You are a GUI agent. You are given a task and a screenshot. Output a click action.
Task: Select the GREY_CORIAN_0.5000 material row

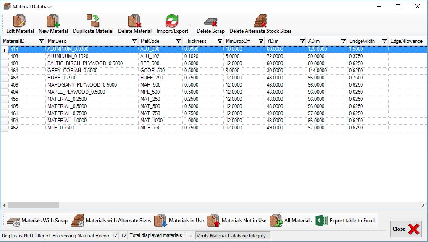(72, 71)
